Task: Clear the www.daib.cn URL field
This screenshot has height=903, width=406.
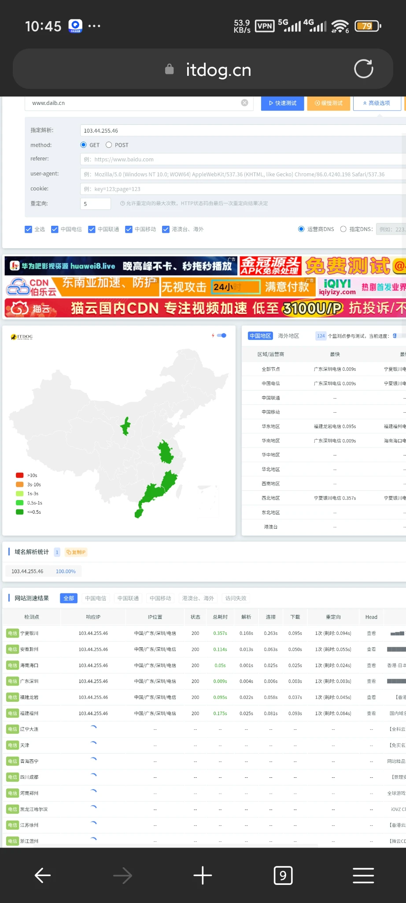Action: (244, 103)
